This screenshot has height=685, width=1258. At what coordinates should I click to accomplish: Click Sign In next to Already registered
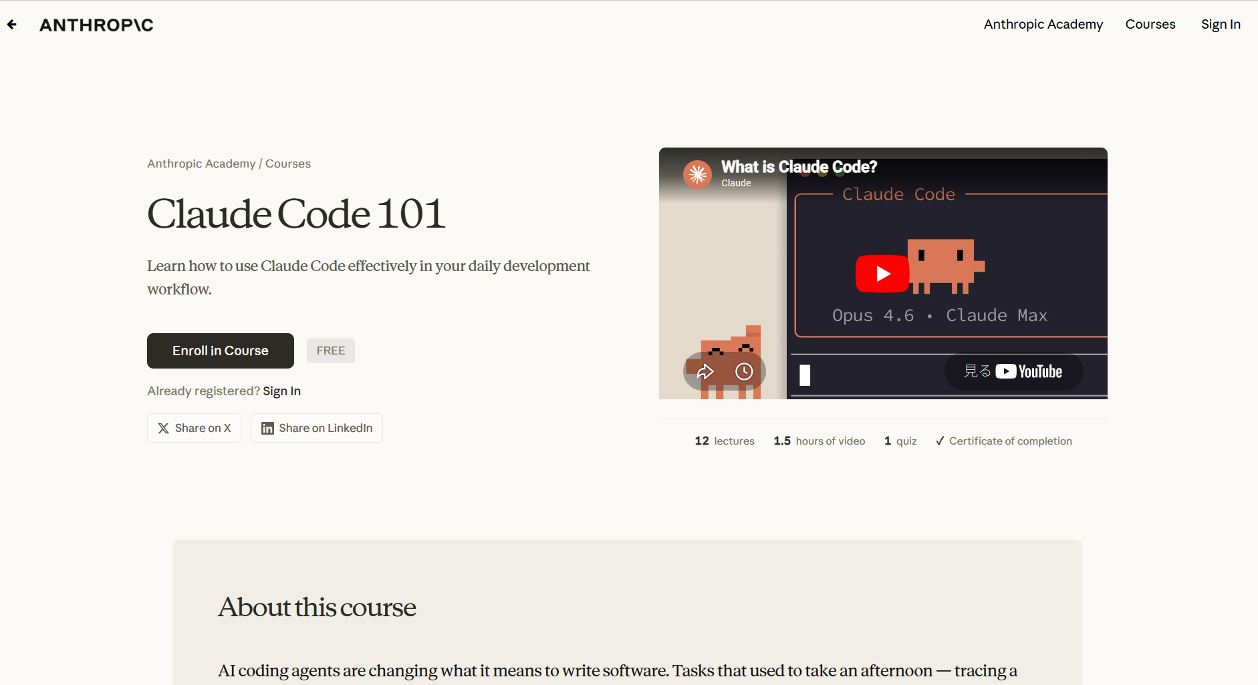(281, 391)
